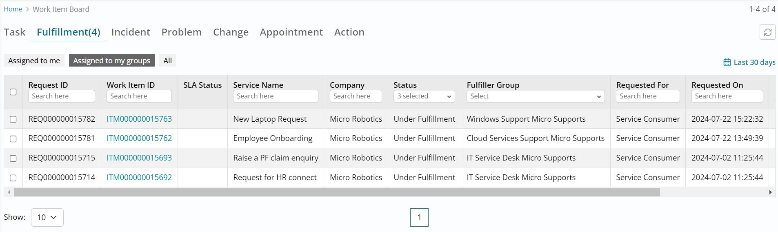Viewport: 778px width, 232px height.
Task: Select the checkbox for REQ000000015714
Action: [13, 178]
